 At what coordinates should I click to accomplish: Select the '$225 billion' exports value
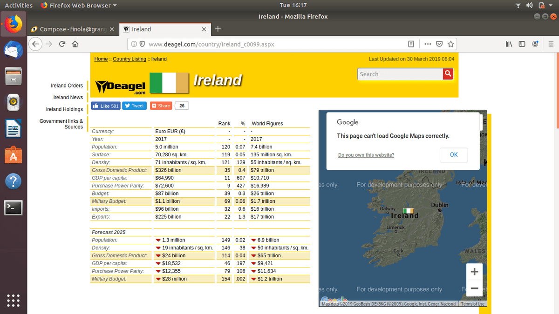tap(169, 217)
